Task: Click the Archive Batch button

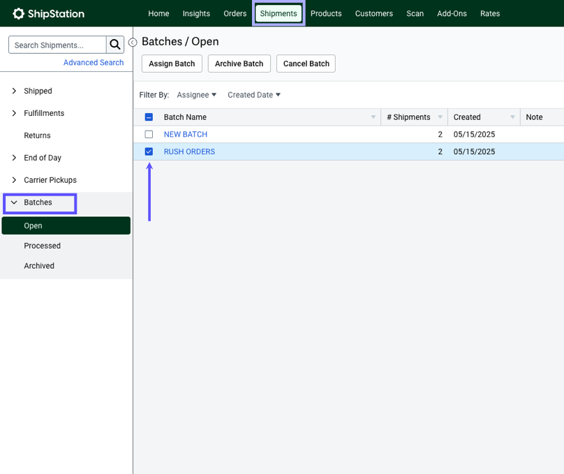Action: (x=239, y=64)
